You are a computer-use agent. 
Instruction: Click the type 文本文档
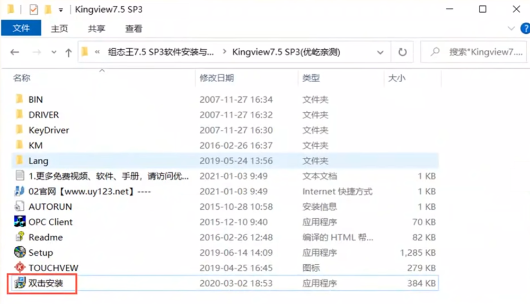(320, 176)
